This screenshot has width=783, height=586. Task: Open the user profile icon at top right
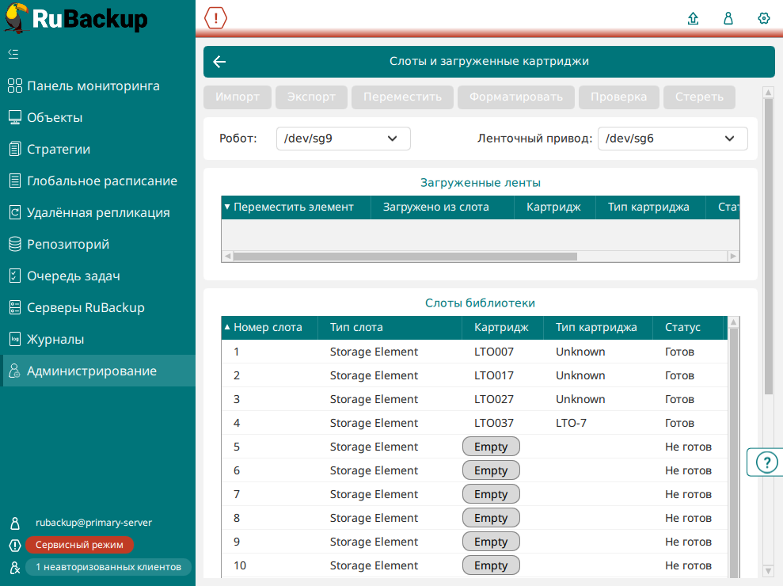(728, 18)
